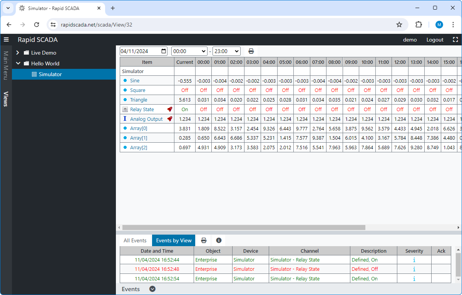Bookmark this page with the star icon
This screenshot has width=462, height=295.
[x=399, y=25]
